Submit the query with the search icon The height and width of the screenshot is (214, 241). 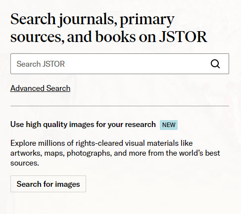pos(215,64)
